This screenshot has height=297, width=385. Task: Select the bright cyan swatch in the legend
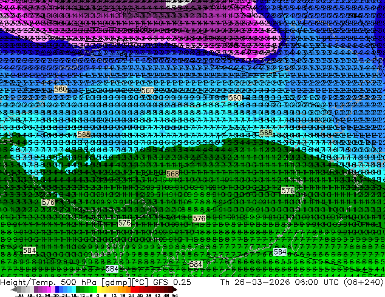(x=73, y=290)
